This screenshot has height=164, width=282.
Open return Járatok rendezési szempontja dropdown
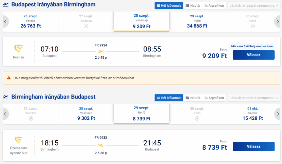click(254, 98)
